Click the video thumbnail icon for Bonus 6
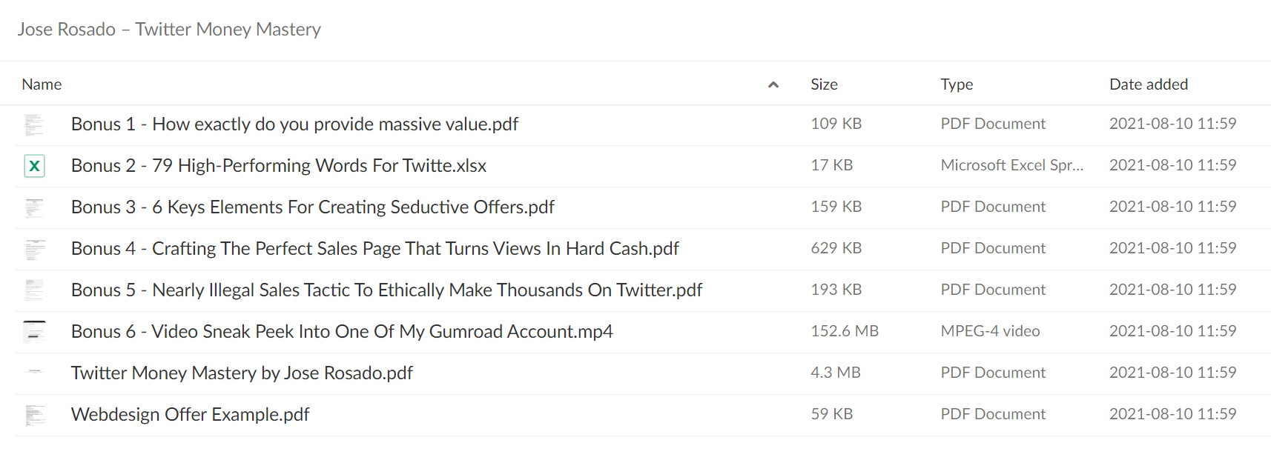This screenshot has width=1271, height=460. (x=34, y=332)
